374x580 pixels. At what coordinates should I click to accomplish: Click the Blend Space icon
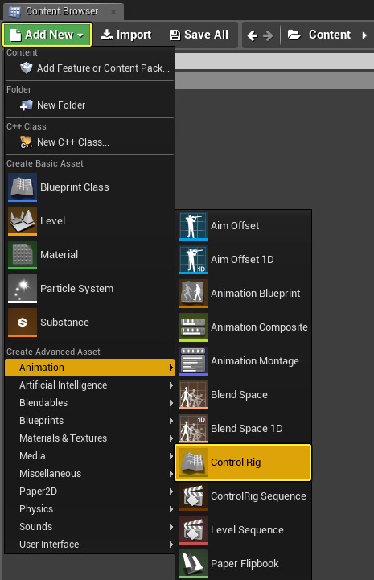tap(193, 395)
